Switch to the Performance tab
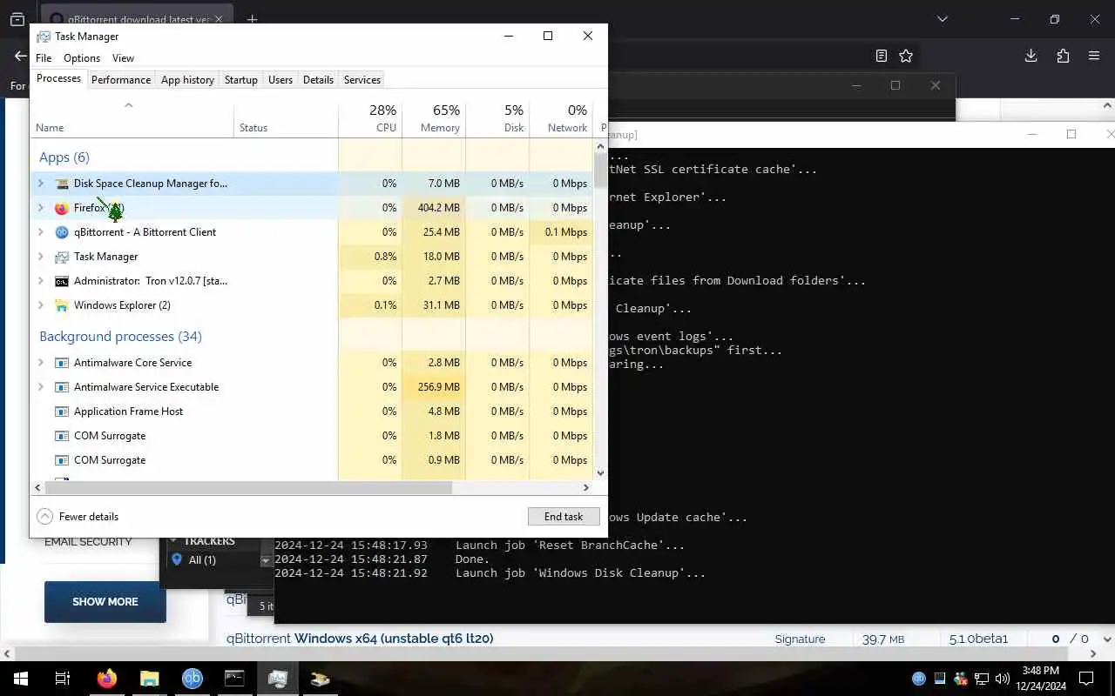 (121, 79)
